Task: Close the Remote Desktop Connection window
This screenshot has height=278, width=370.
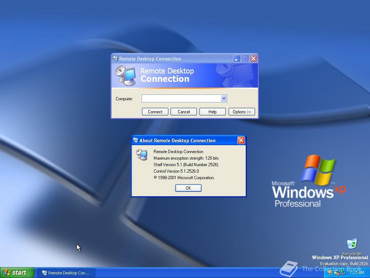Action: point(253,58)
